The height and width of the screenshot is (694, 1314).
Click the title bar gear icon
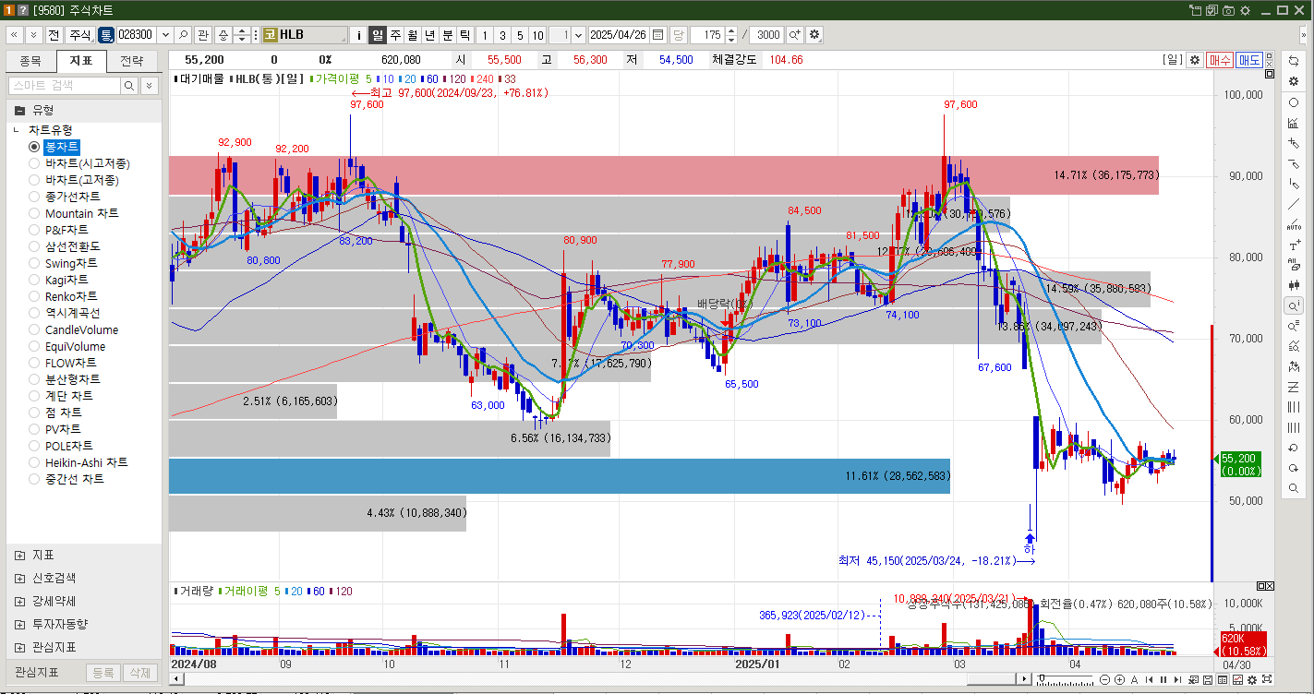tap(1244, 10)
